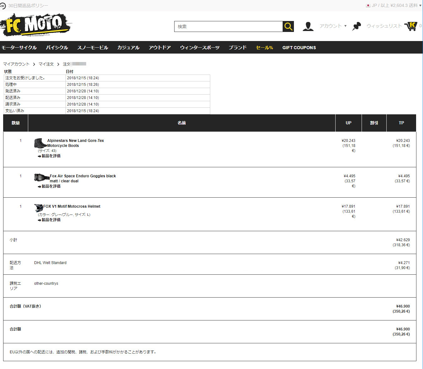Viewport: 423px width, 369px height.
Task: Click the 割引 column header
Action: (x=374, y=123)
